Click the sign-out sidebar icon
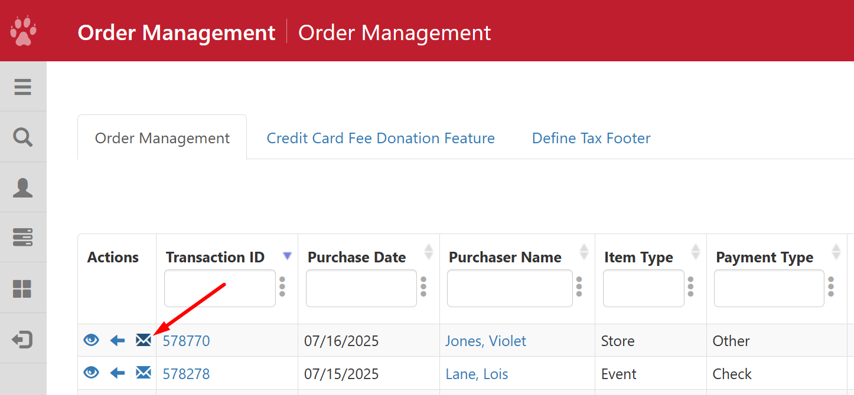This screenshot has height=395, width=854. click(23, 339)
